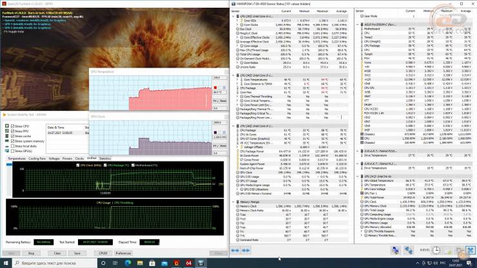
Task: Click HWiNFO second network monitors icon
Action: click(x=408, y=250)
